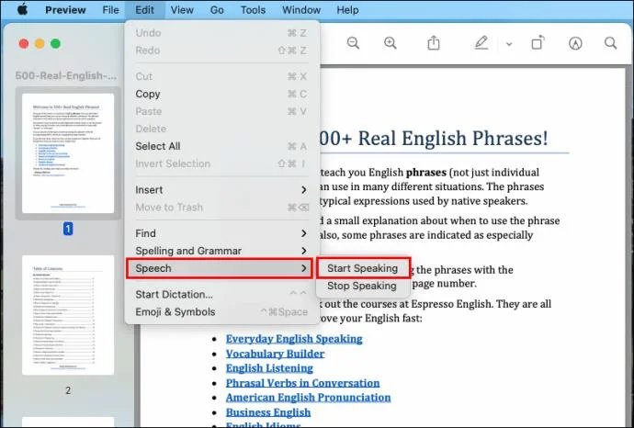
Task: Open the View menu
Action: point(182,10)
